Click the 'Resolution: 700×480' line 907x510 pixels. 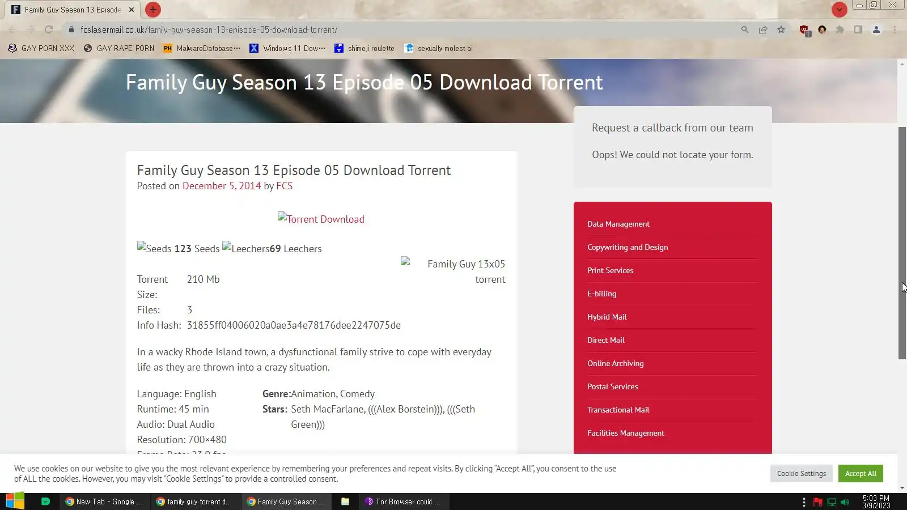click(182, 440)
